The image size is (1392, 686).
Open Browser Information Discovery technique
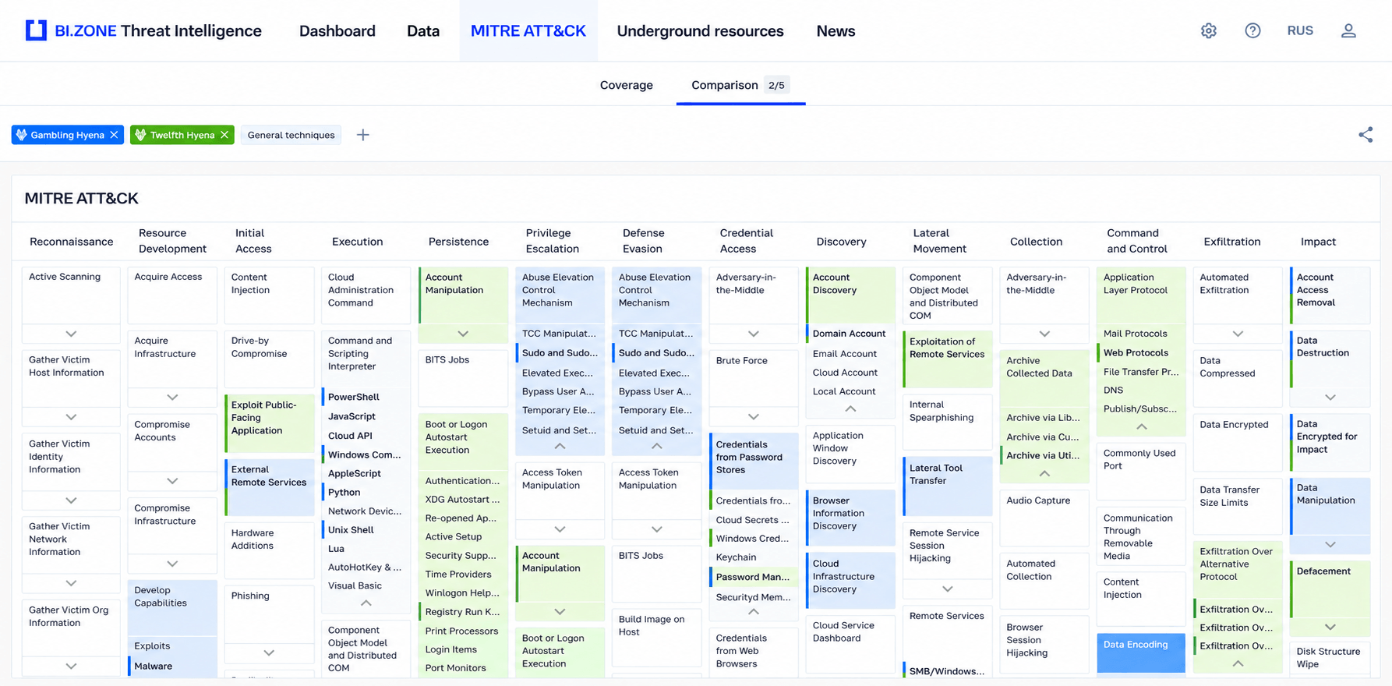pyautogui.click(x=850, y=517)
